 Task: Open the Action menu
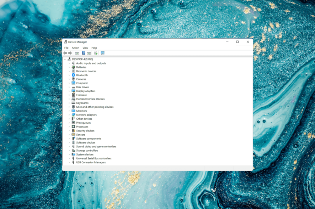click(x=75, y=47)
